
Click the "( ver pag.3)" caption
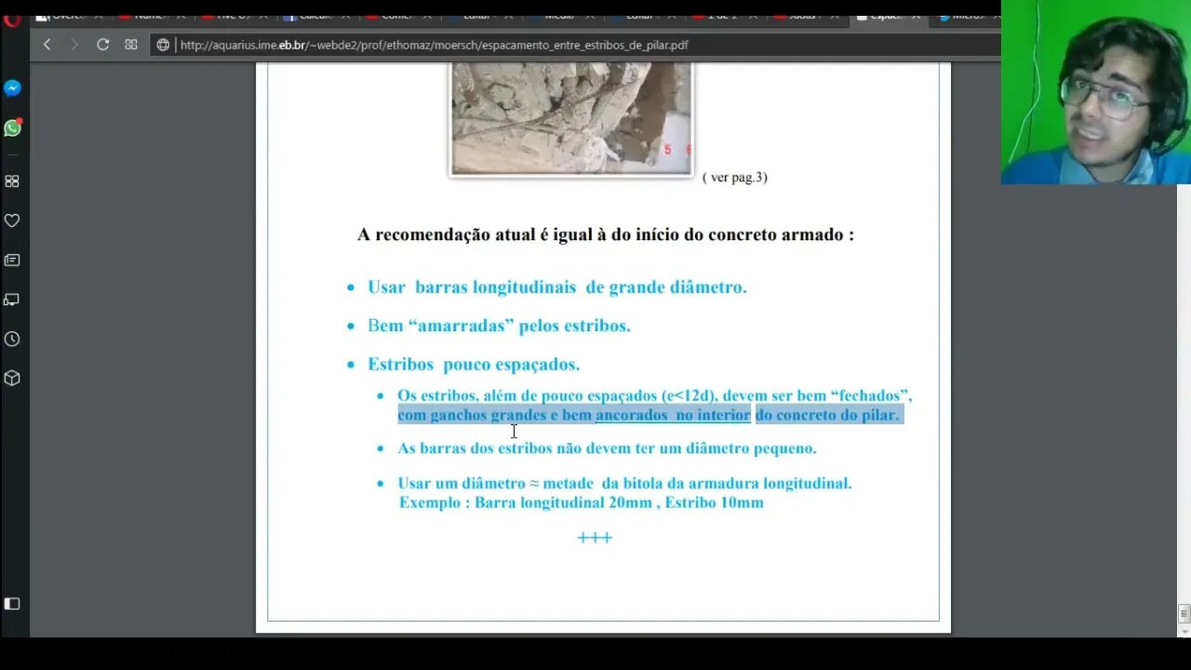pyautogui.click(x=735, y=177)
